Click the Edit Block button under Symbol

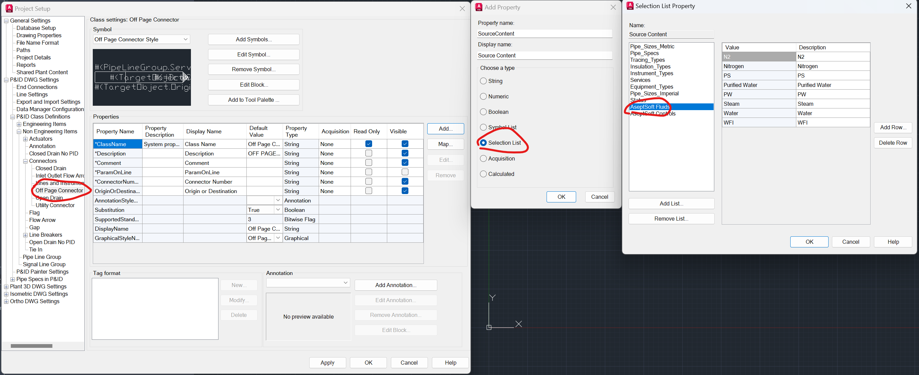[254, 85]
